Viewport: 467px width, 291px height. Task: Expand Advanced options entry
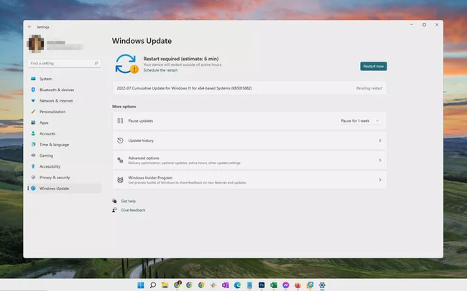pyautogui.click(x=249, y=160)
